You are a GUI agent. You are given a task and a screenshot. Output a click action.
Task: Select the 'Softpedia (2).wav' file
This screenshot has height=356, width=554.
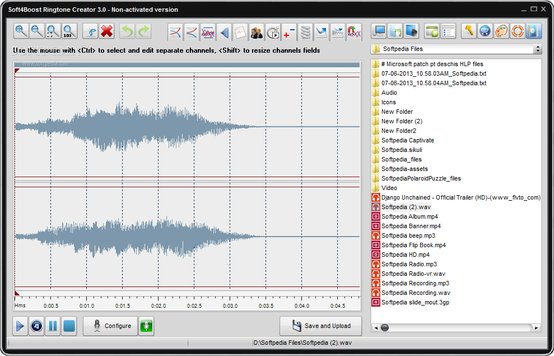[x=402, y=207]
